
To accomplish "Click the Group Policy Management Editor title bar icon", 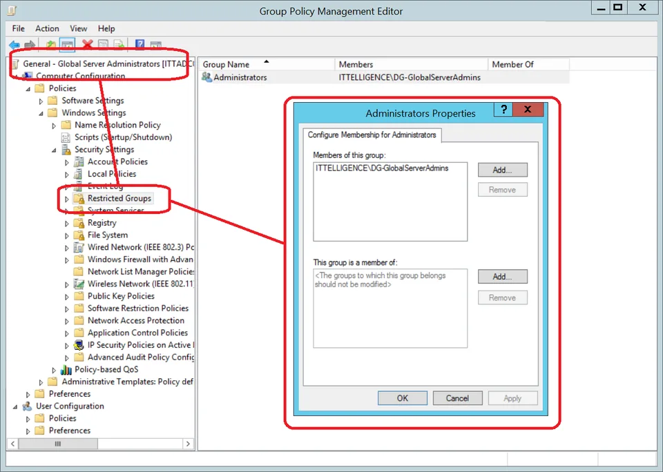I will coord(12,10).
